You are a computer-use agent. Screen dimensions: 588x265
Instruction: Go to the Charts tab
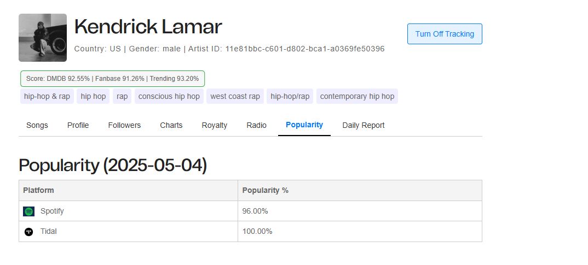pos(171,125)
